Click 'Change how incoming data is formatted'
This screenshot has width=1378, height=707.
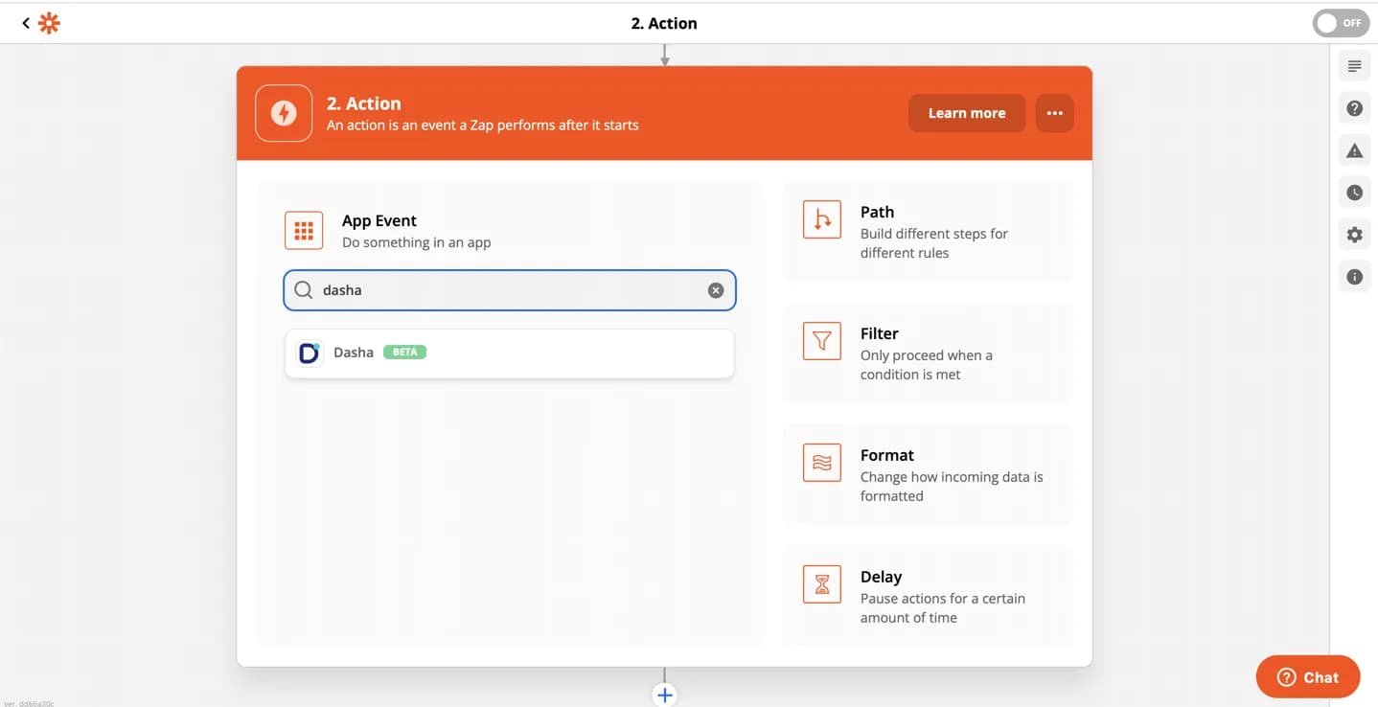(x=952, y=487)
